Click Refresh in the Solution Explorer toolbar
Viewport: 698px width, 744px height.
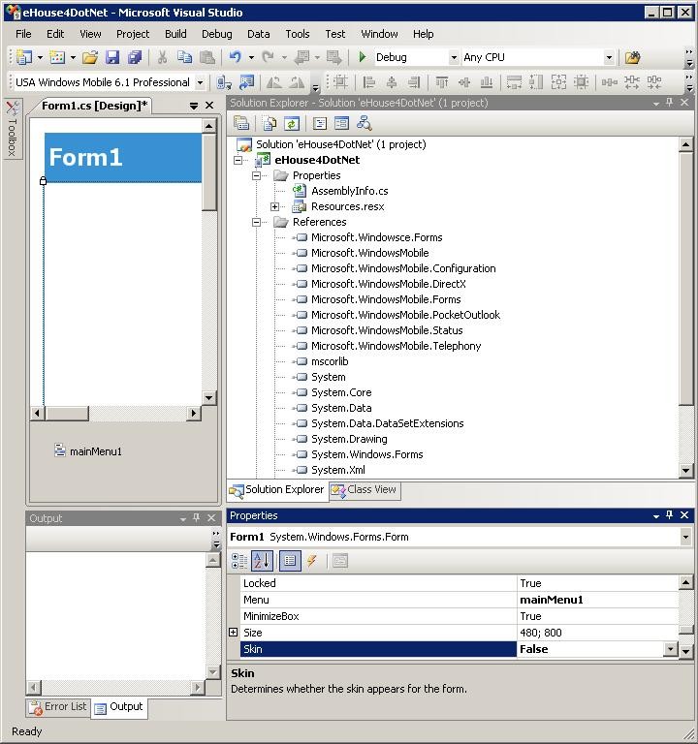(292, 124)
